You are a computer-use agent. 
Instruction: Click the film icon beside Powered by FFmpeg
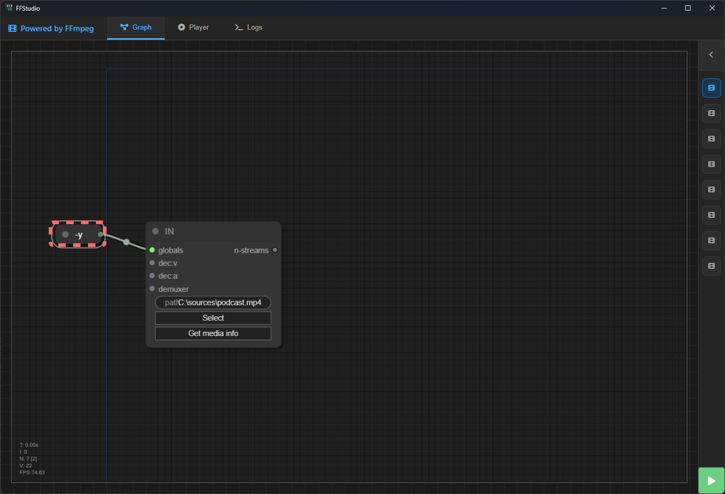12,29
